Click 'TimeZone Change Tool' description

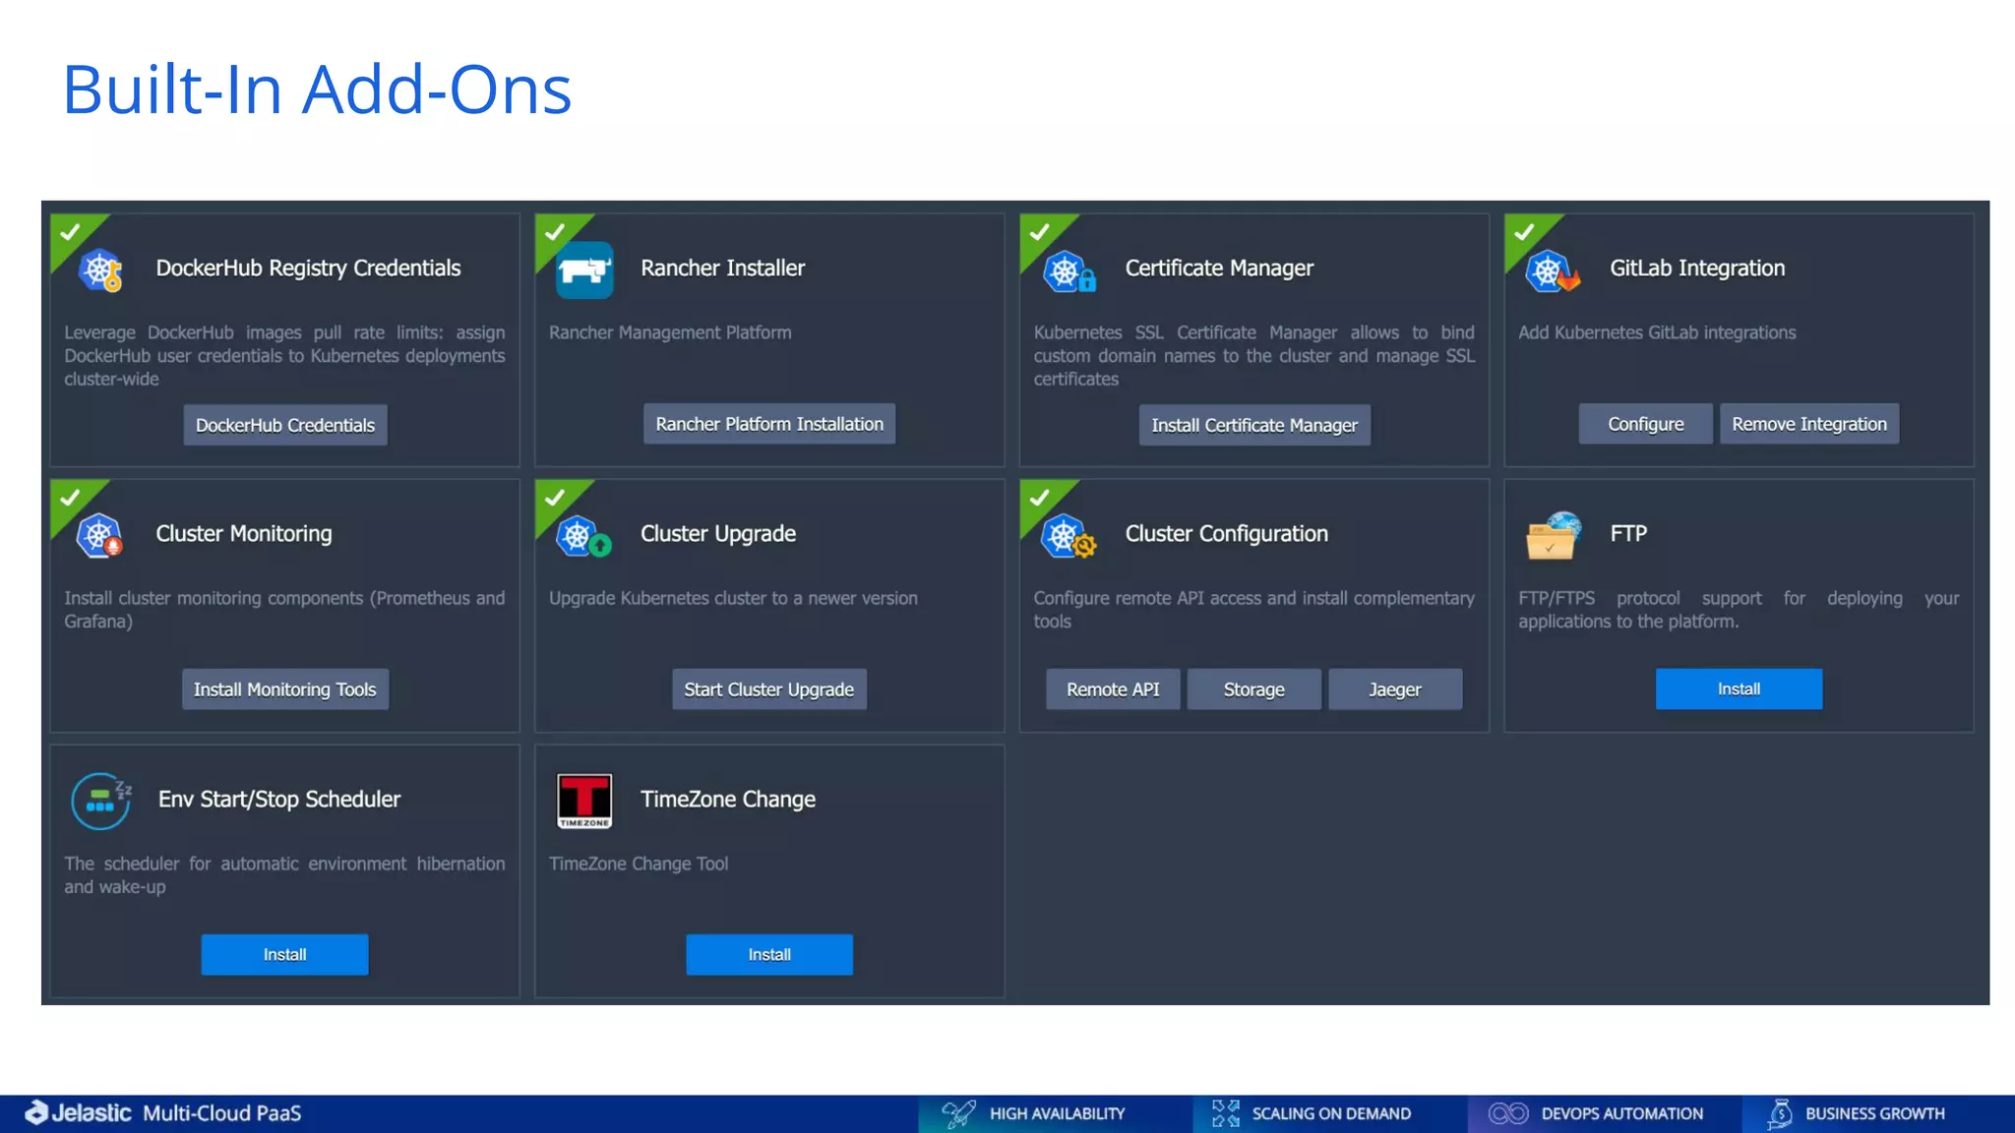639,864
